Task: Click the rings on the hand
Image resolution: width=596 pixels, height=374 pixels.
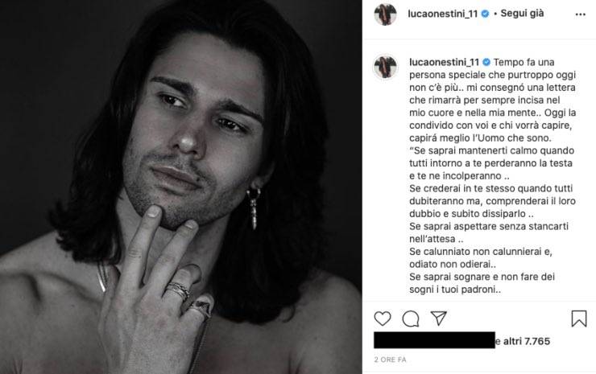Action: click(188, 298)
